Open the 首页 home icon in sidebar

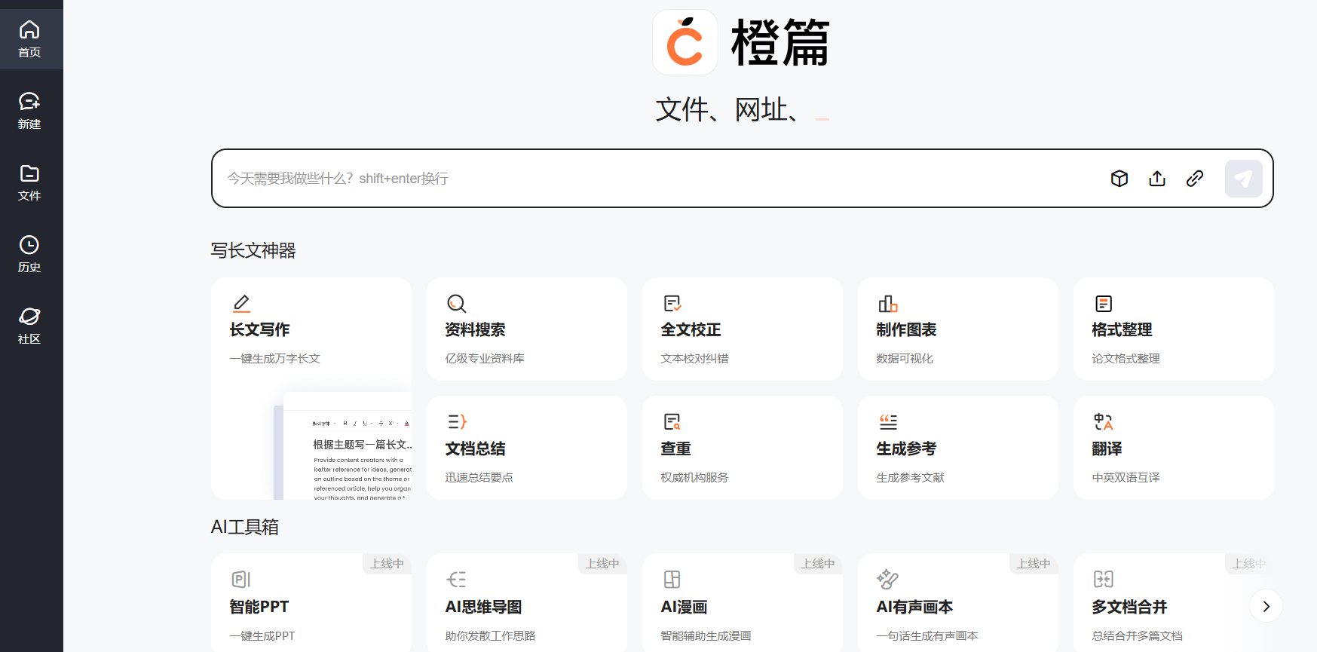coord(29,30)
